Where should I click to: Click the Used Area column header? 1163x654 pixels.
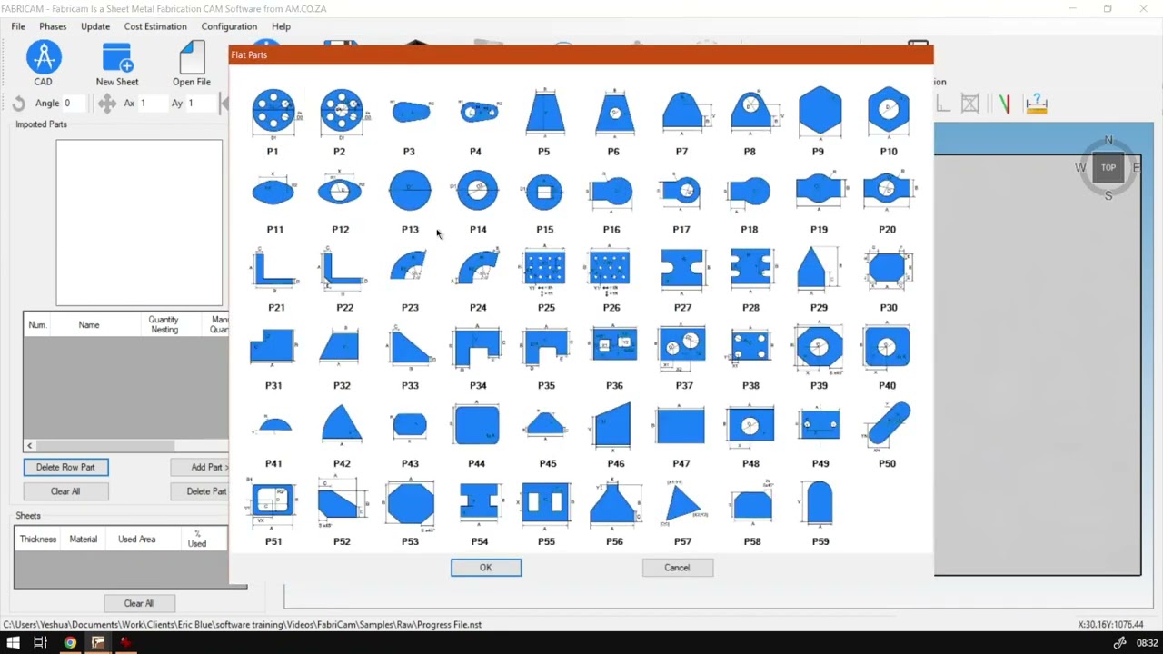pyautogui.click(x=136, y=540)
